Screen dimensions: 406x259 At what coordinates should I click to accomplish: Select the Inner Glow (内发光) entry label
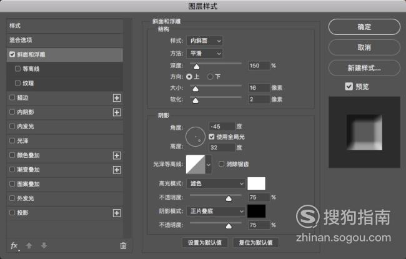point(26,127)
